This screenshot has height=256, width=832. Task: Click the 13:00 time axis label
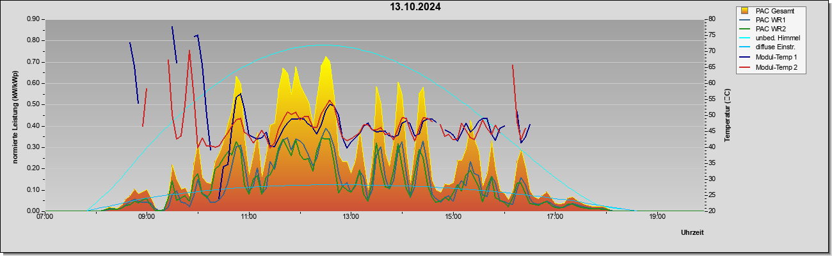point(351,217)
